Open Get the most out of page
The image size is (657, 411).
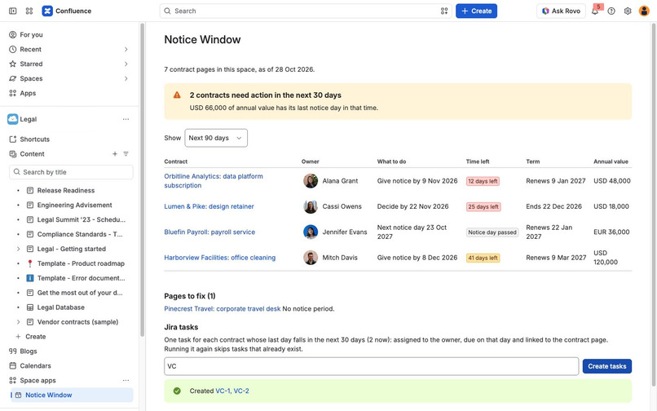click(80, 293)
